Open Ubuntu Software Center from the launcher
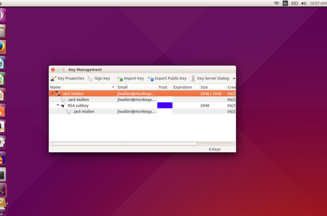 point(2,111)
